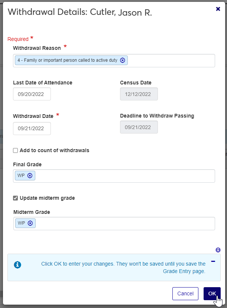This screenshot has height=308, width=227.
Task: Click the disabled Census Date field
Action: (139, 94)
